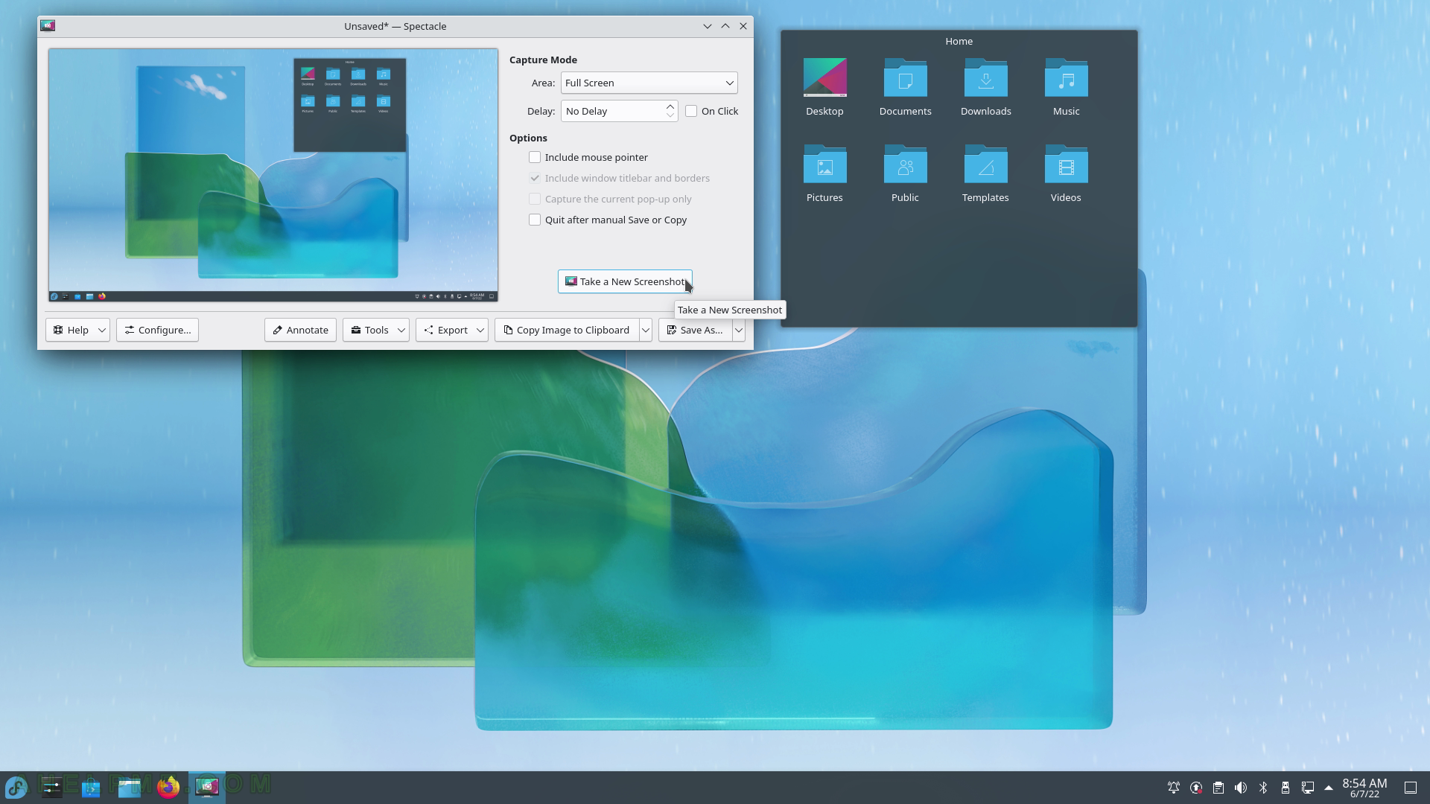Open the network connections tray icon
This screenshot has height=804, width=1430.
click(x=1308, y=788)
